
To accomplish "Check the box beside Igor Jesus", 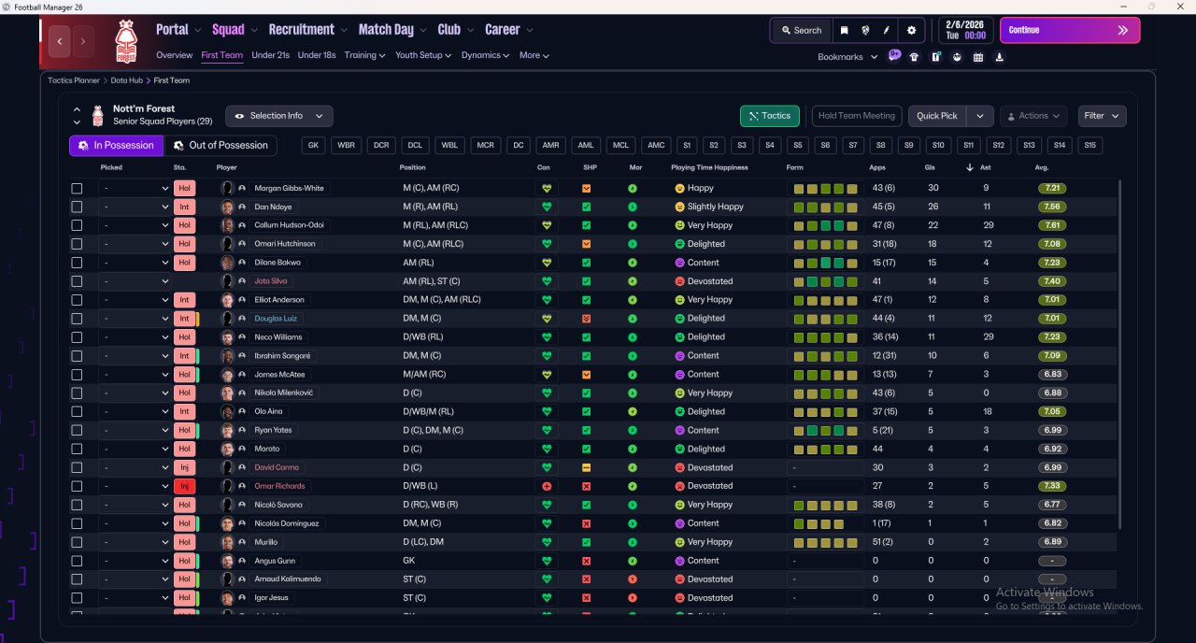I will 77,598.
